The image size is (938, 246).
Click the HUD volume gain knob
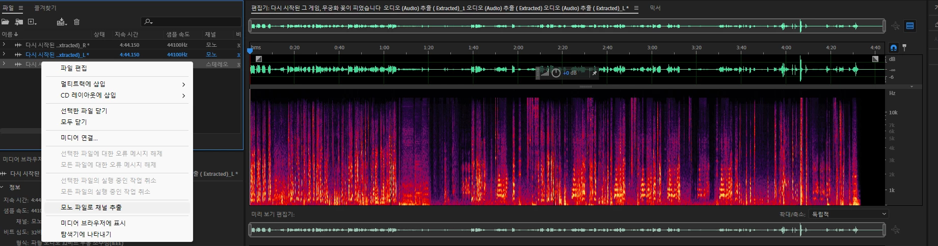[556, 73]
